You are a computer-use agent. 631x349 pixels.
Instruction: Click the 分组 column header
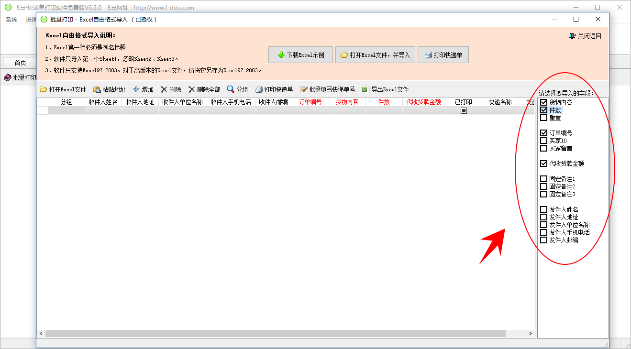[66, 102]
